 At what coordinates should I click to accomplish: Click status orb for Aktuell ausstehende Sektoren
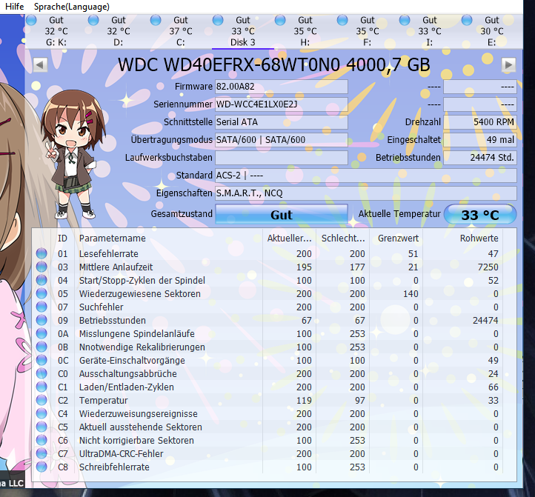[x=41, y=427]
